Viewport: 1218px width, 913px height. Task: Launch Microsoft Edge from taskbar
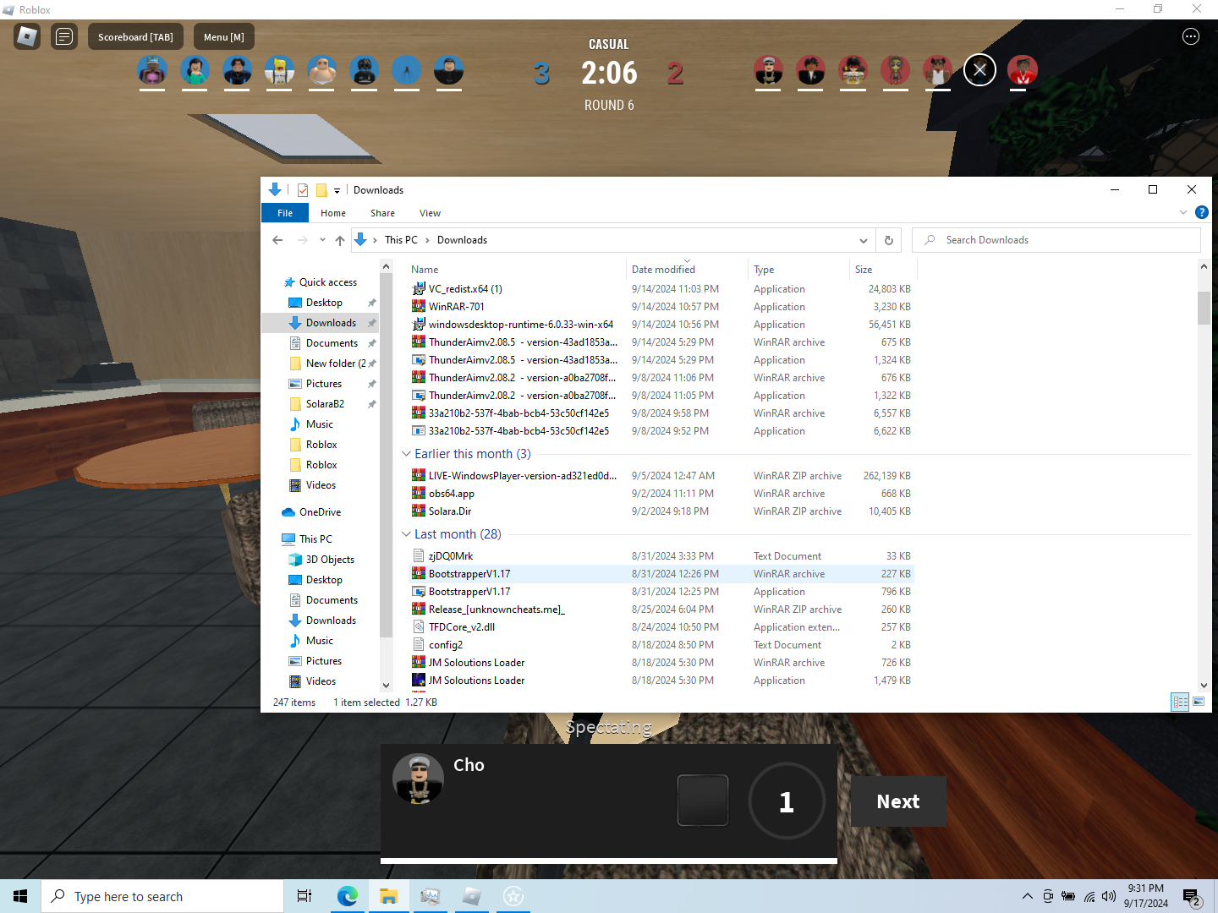tap(347, 896)
